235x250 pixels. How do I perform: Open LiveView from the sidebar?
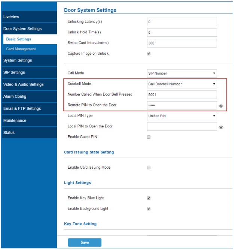tap(30, 17)
